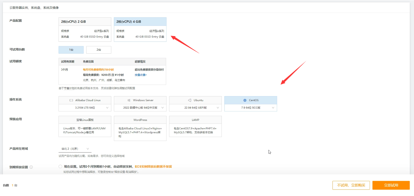Select Ubuntu operating system

click(195, 100)
